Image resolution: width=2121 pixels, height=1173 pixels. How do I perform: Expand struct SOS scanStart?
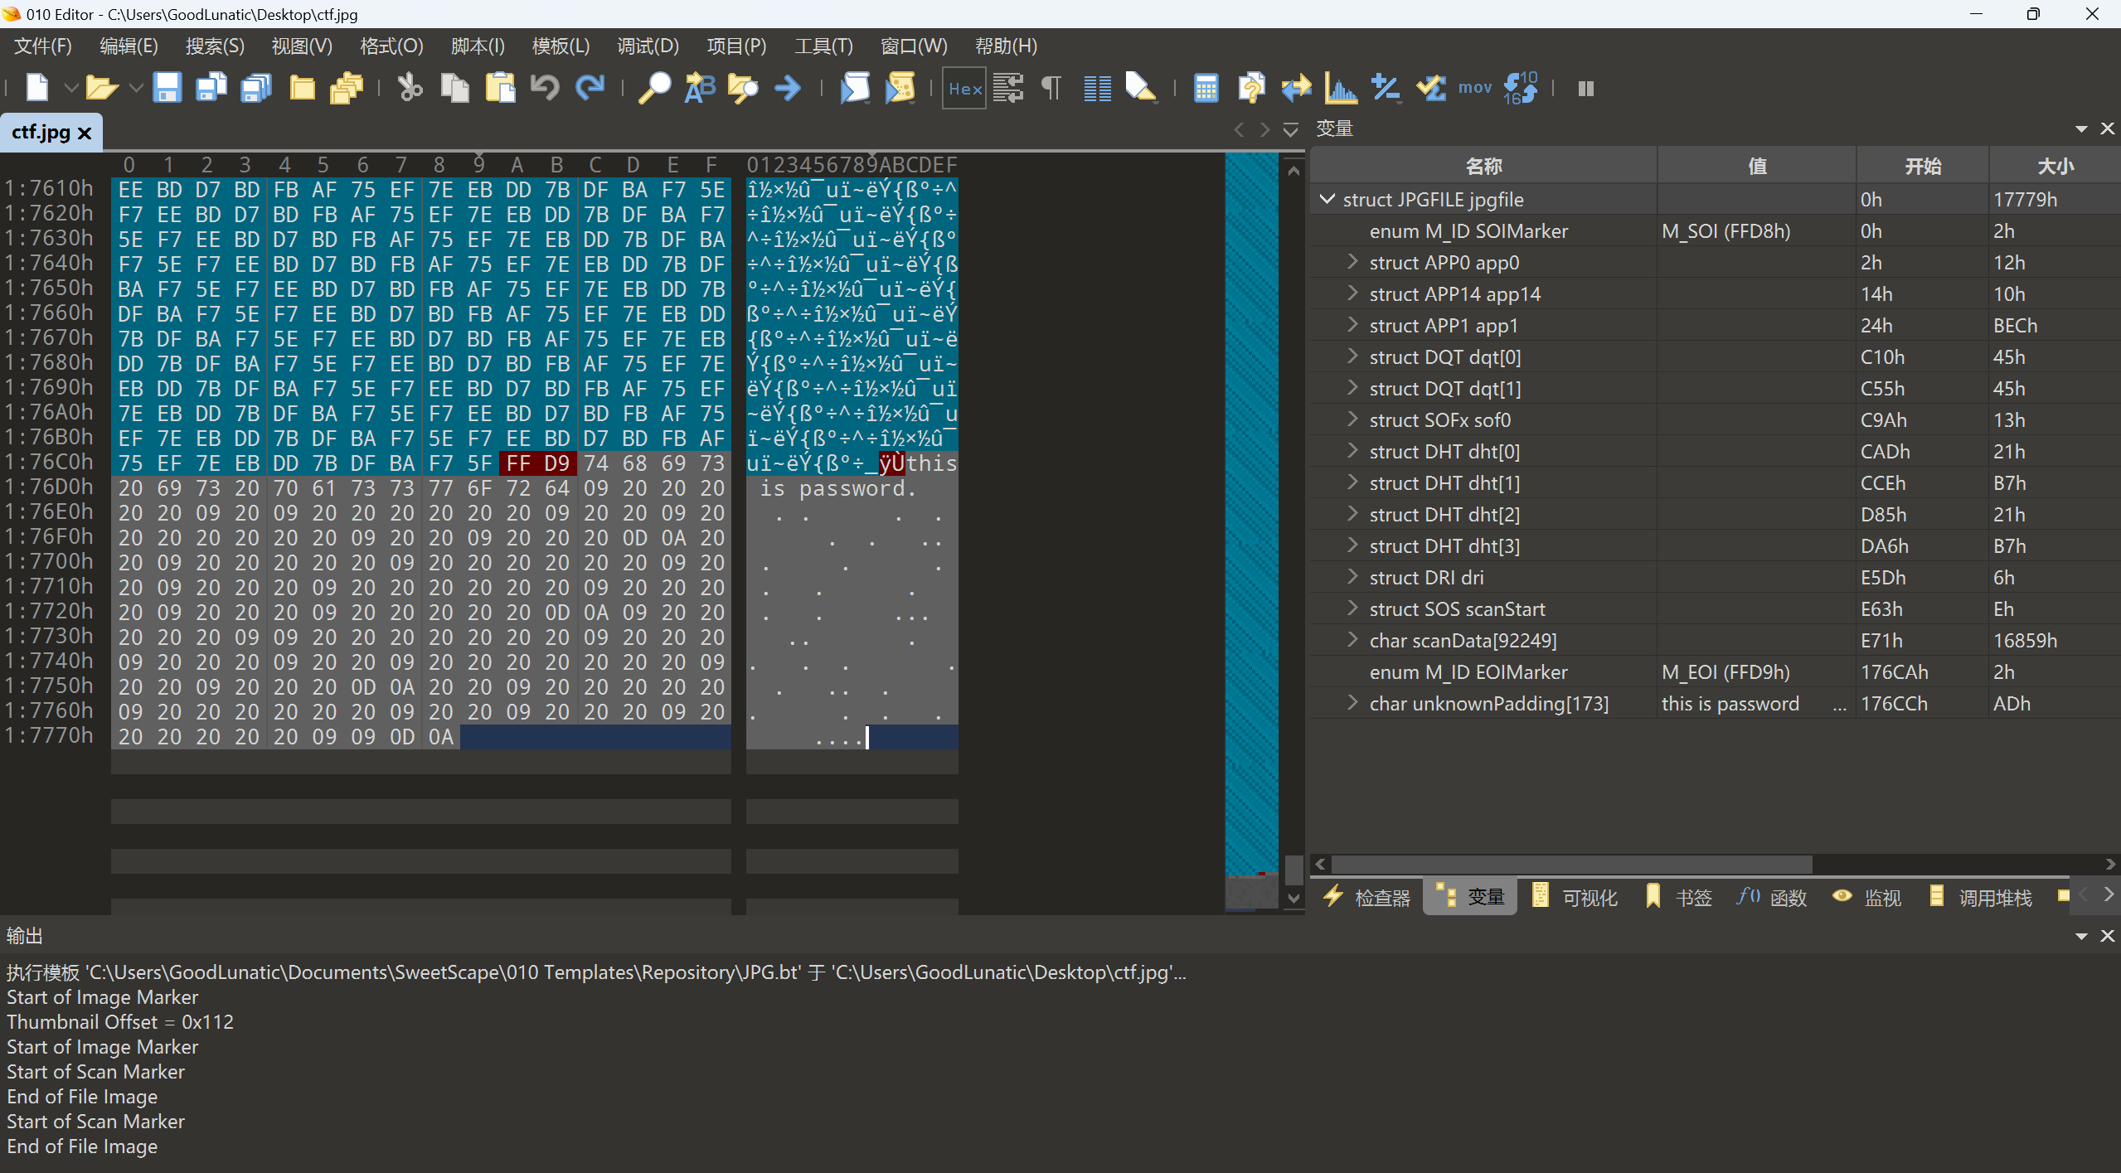(1352, 608)
